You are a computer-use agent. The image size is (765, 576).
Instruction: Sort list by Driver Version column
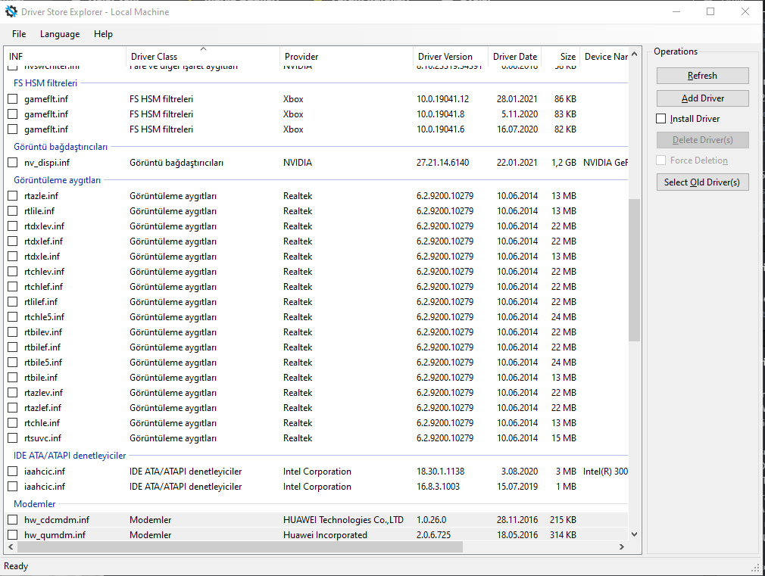[445, 57]
